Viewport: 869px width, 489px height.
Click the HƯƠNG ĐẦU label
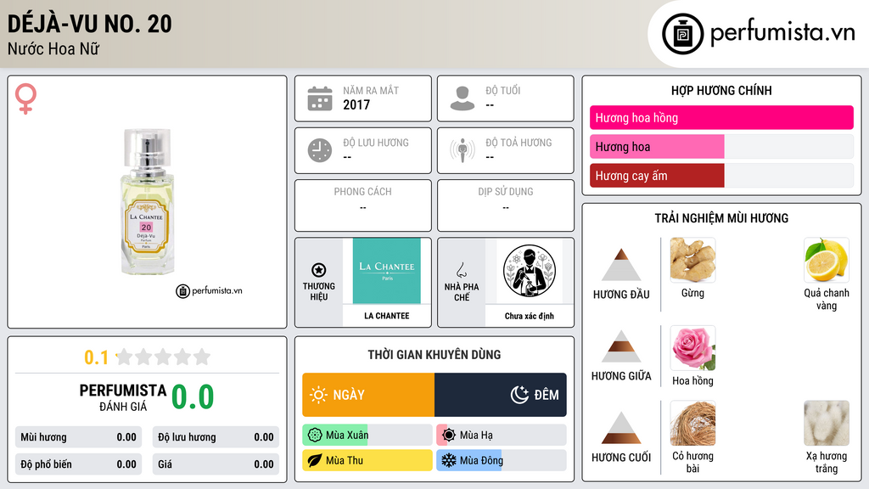(621, 295)
